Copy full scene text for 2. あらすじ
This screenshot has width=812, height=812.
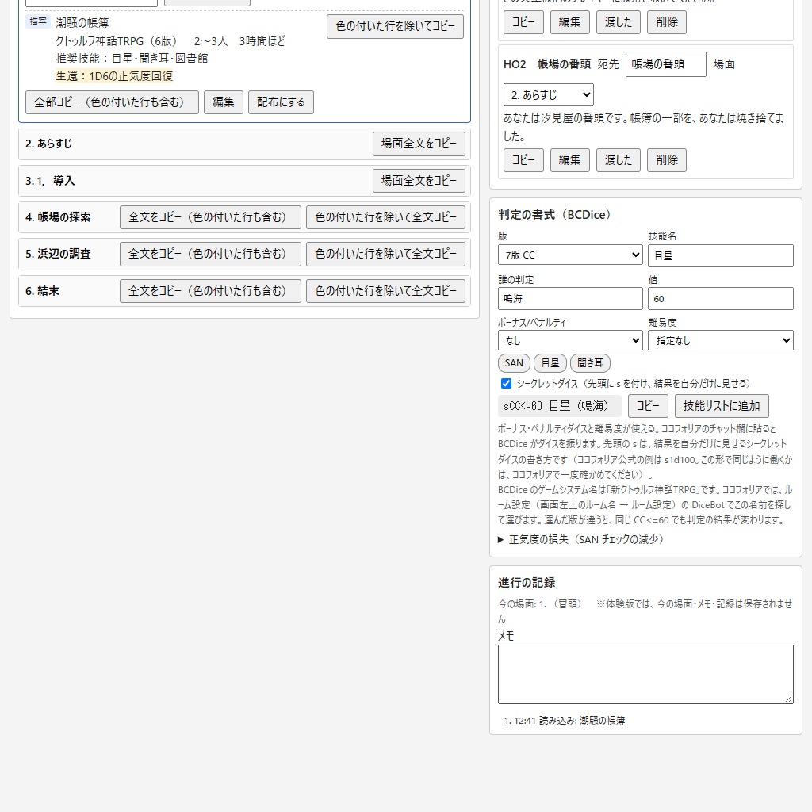point(419,144)
